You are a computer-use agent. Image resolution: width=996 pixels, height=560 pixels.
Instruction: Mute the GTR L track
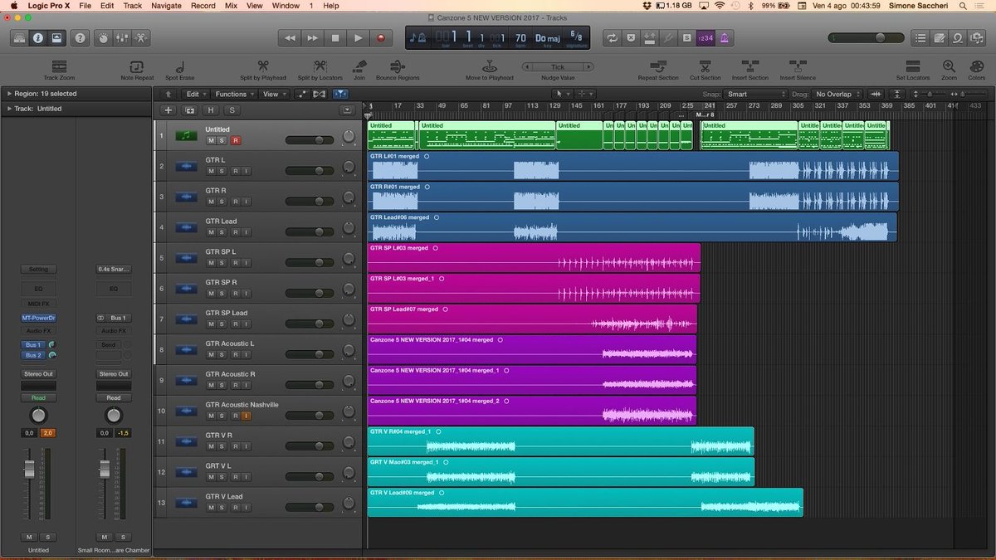tap(210, 171)
